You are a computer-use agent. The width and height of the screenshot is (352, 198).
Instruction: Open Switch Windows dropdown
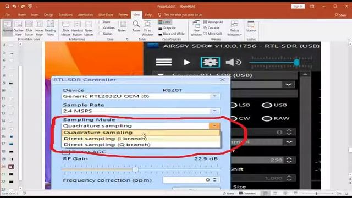234,28
